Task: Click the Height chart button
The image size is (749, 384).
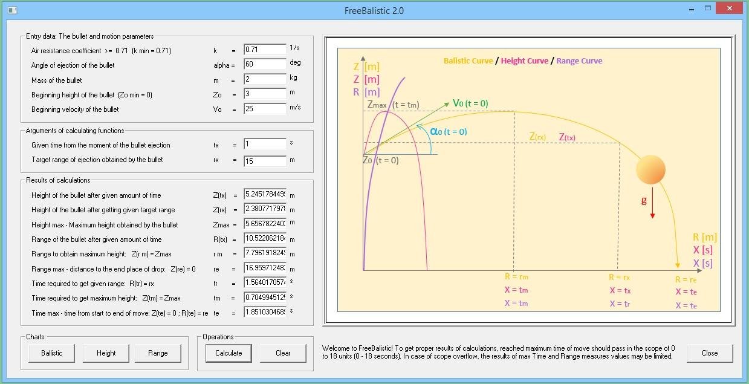Action: (105, 353)
